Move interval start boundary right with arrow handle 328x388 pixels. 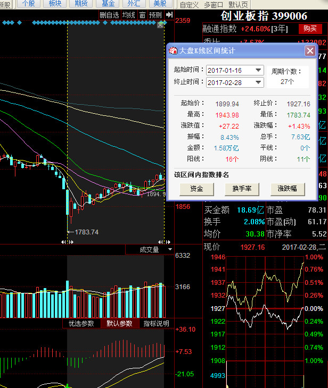pos(71,242)
